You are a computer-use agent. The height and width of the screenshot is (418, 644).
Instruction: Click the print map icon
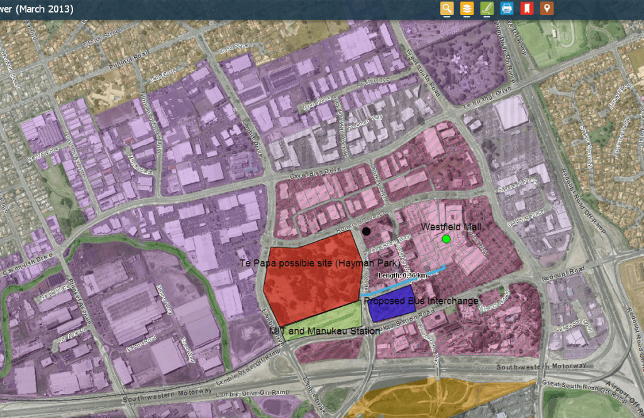(x=507, y=9)
